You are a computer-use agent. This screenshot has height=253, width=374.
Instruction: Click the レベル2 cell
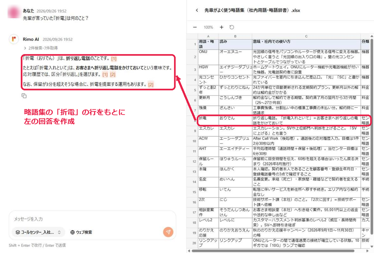pos(209,223)
